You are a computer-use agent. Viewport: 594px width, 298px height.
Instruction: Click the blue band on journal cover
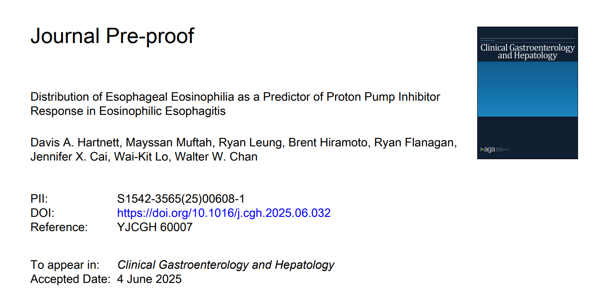527,89
